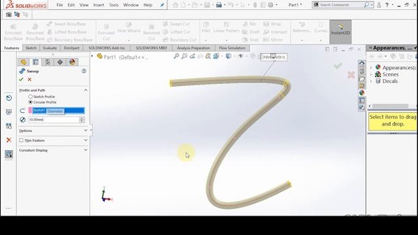Click the camera screen capture icon
Image resolution: width=418 pixels, height=235 pixels.
(8, 14)
